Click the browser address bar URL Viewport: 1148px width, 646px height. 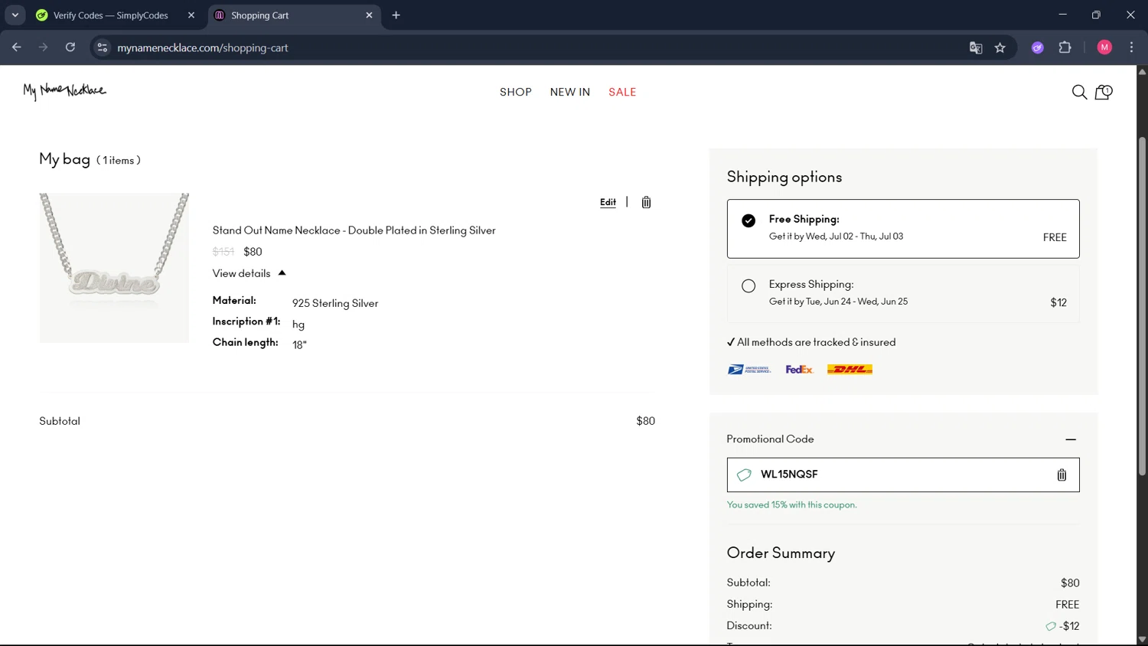pyautogui.click(x=203, y=47)
